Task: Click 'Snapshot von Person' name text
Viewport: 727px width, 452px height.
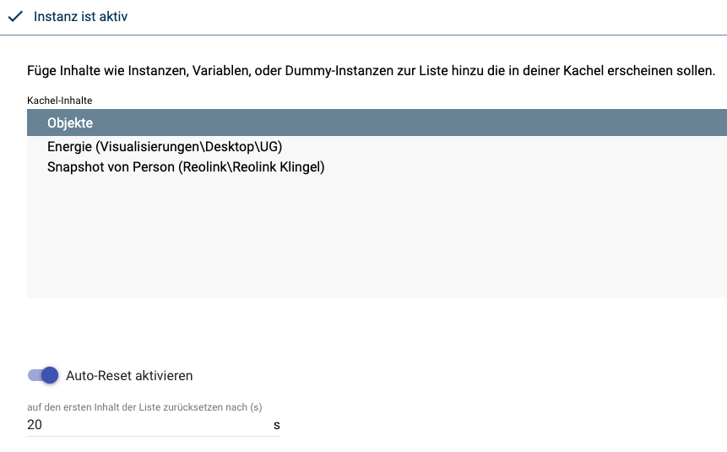Action: [x=109, y=166]
